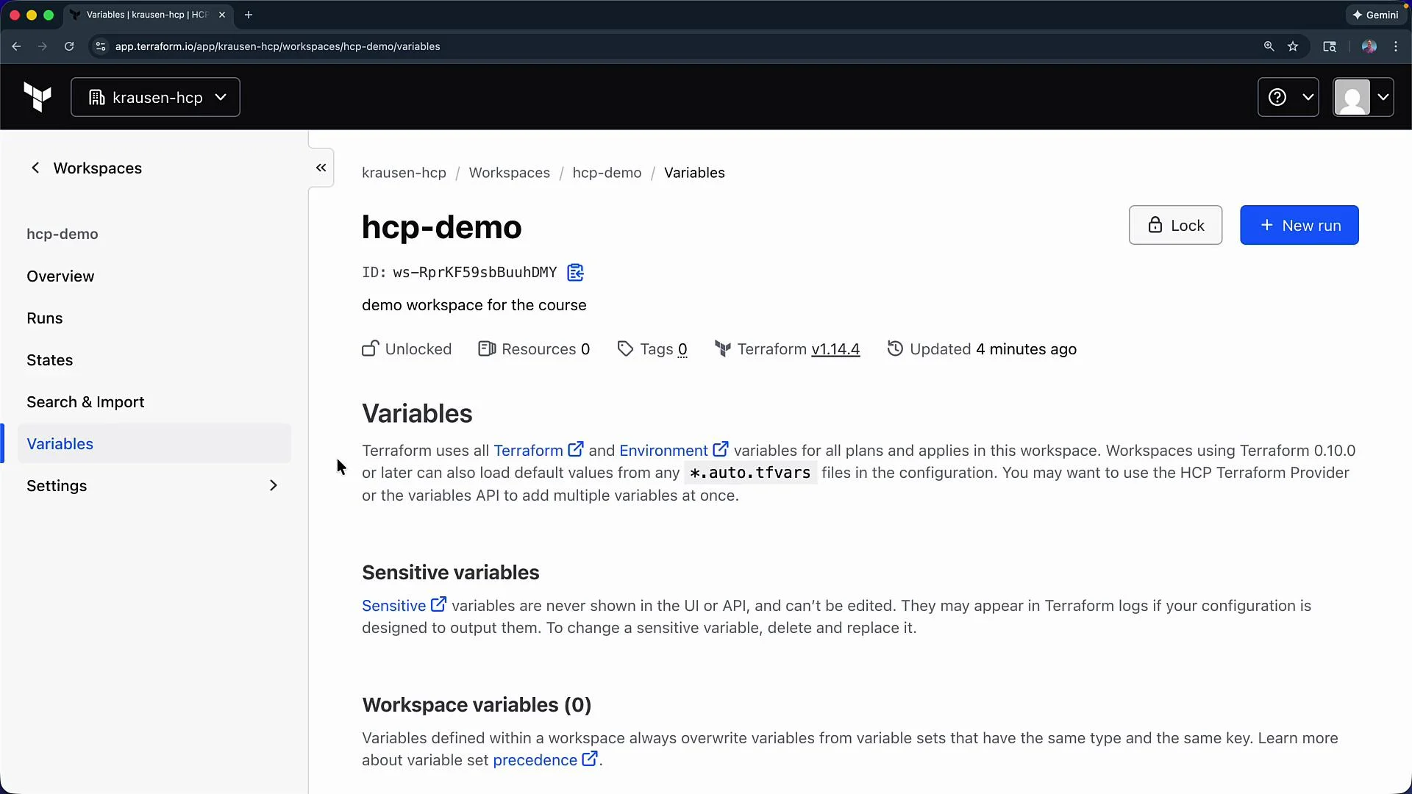Click the Gemini button
This screenshot has height=794, width=1412.
point(1375,15)
